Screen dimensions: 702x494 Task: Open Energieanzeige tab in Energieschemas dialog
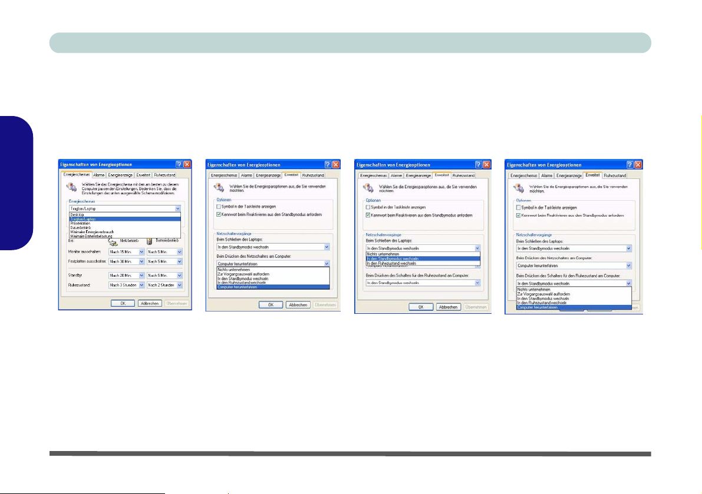coord(120,175)
